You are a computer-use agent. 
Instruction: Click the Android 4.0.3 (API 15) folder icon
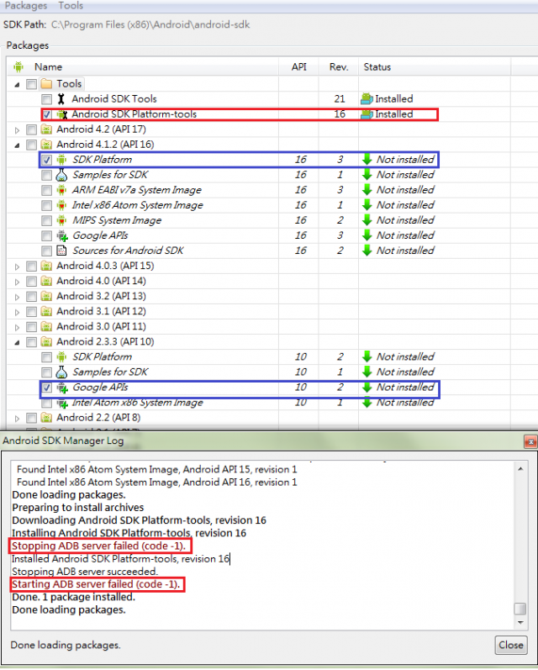coord(46,266)
